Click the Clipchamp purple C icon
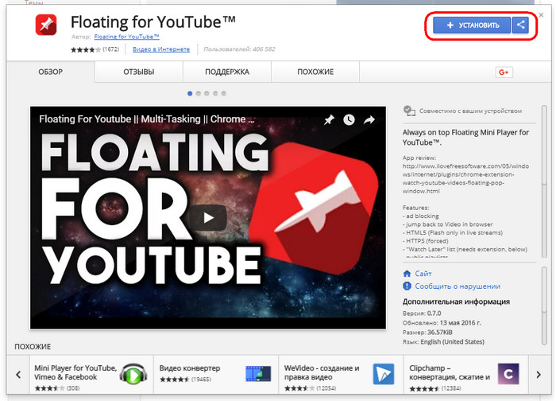This screenshot has height=401, width=556. (x=508, y=374)
